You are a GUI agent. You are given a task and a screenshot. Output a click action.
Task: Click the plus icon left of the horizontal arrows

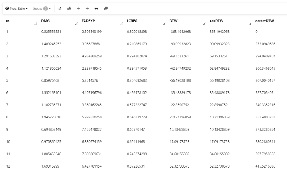87,9
